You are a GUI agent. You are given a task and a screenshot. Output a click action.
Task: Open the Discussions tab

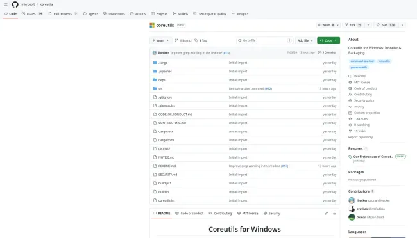pyautogui.click(x=114, y=14)
